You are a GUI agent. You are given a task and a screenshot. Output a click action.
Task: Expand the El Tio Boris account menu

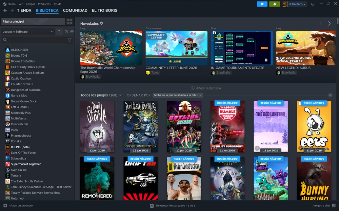(x=297, y=4)
